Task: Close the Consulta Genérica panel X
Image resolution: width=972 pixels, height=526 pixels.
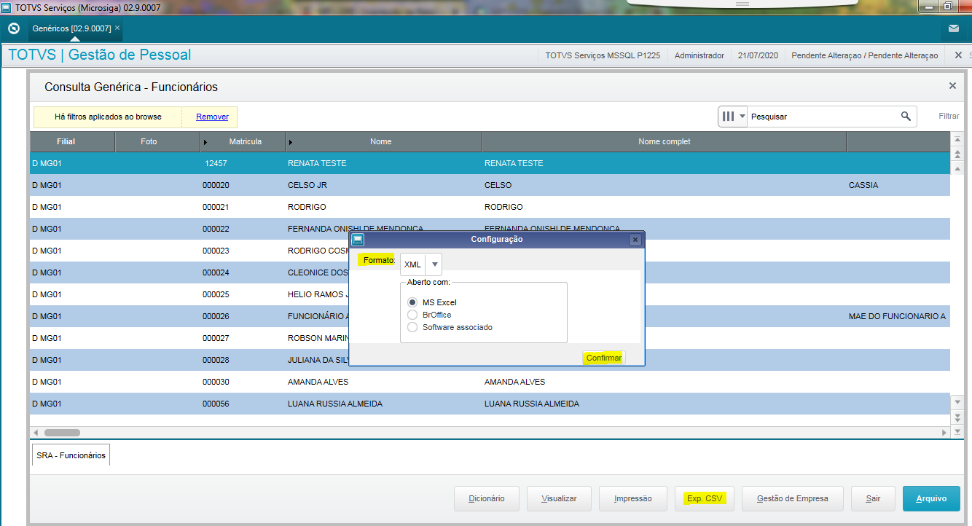Action: coord(952,86)
